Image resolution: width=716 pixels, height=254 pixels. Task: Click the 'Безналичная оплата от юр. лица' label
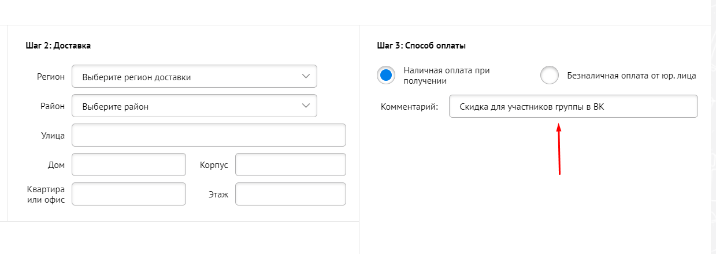tap(632, 75)
